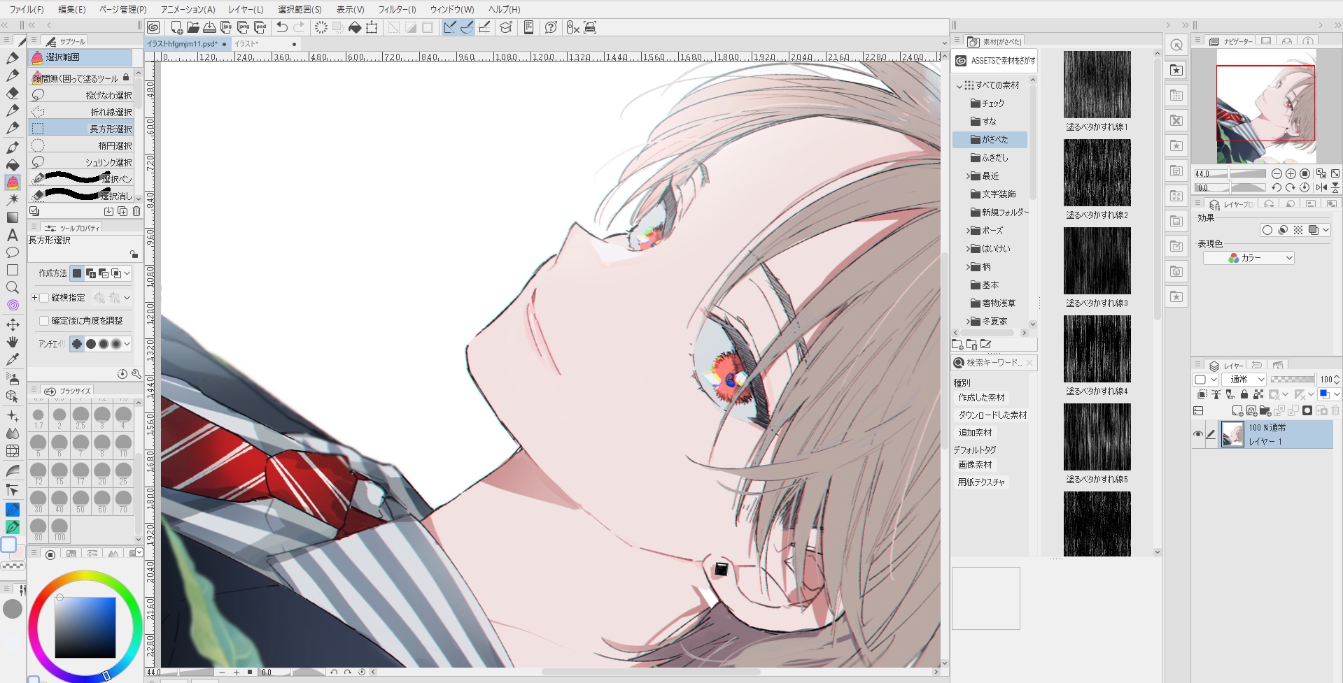
Task: Open the 表現色 カラー dropdown
Action: (x=1249, y=258)
